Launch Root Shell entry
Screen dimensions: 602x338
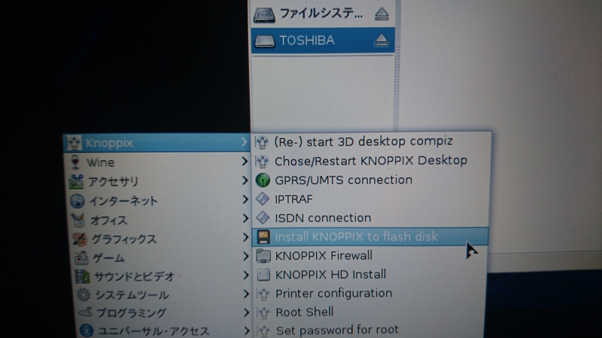(369, 312)
